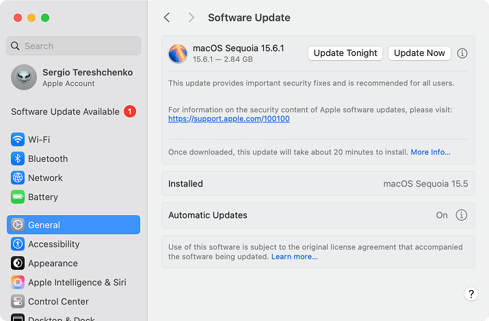Click the Update Now button
Viewport: 489px width, 321px height.
(x=419, y=53)
